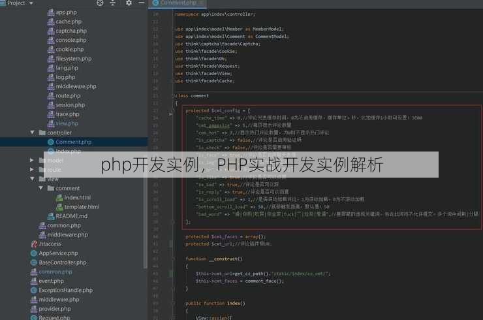
Task: Open route.php file
Action: (68, 95)
